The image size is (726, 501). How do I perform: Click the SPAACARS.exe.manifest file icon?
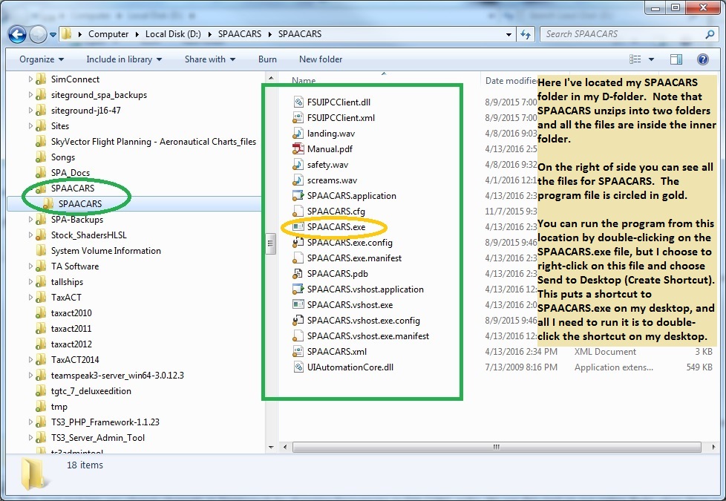(x=298, y=258)
